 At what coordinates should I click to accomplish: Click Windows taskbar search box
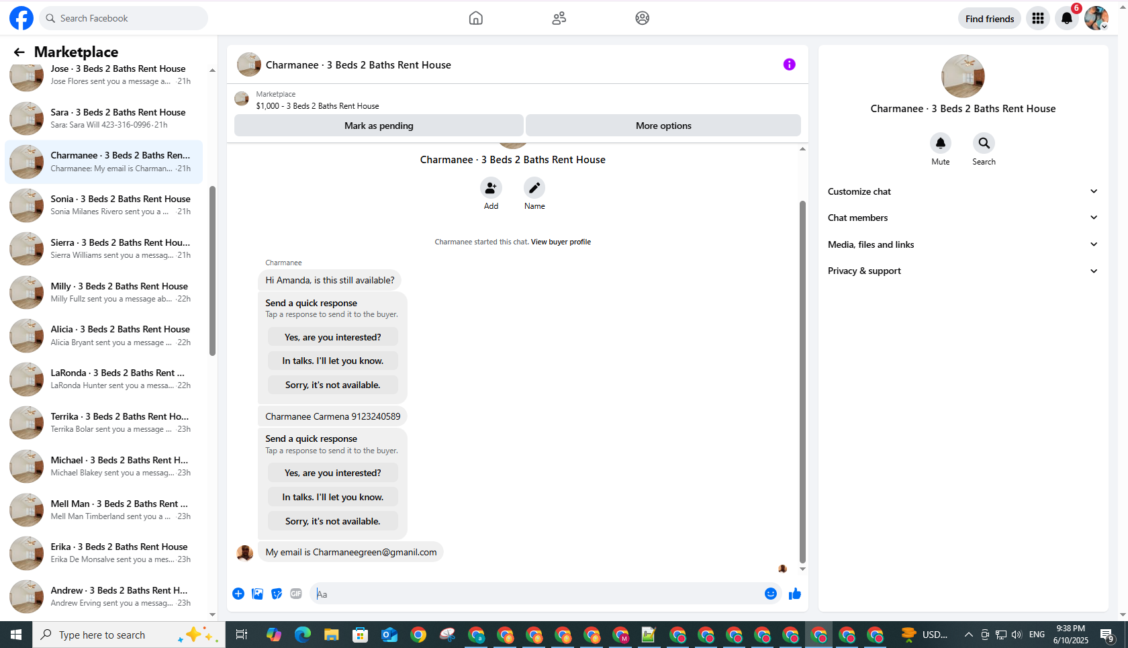click(128, 635)
